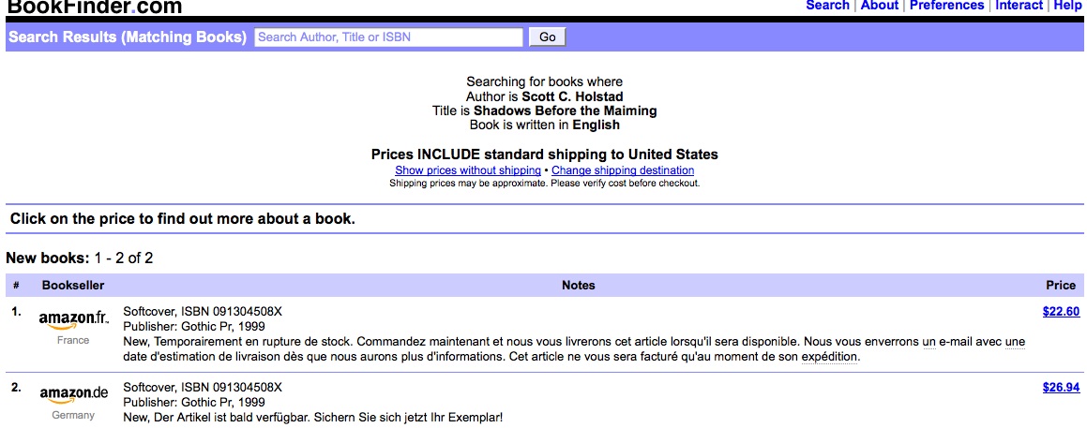Click the Notes column header
Viewport: 1087px width, 428px height.
(x=578, y=285)
